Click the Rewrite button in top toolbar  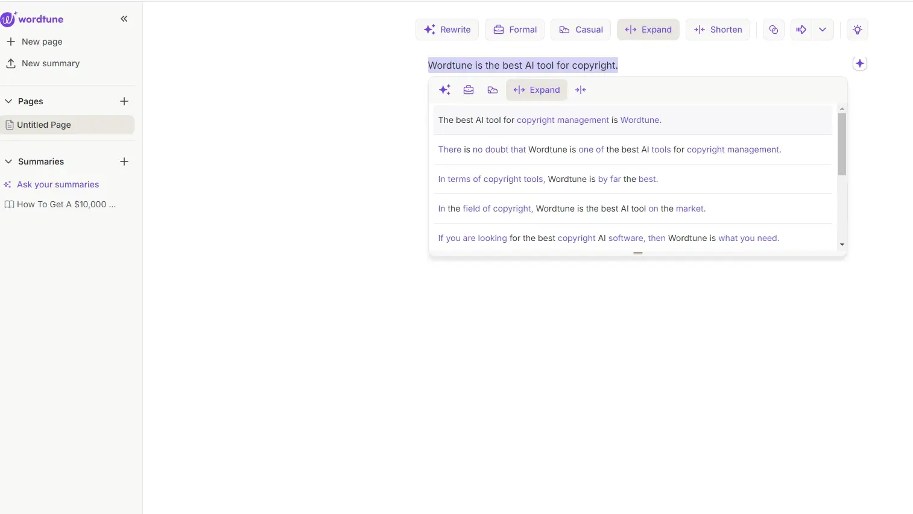click(447, 30)
